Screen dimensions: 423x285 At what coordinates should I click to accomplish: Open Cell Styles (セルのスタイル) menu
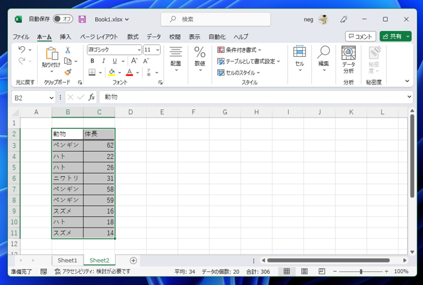pyautogui.click(x=239, y=73)
